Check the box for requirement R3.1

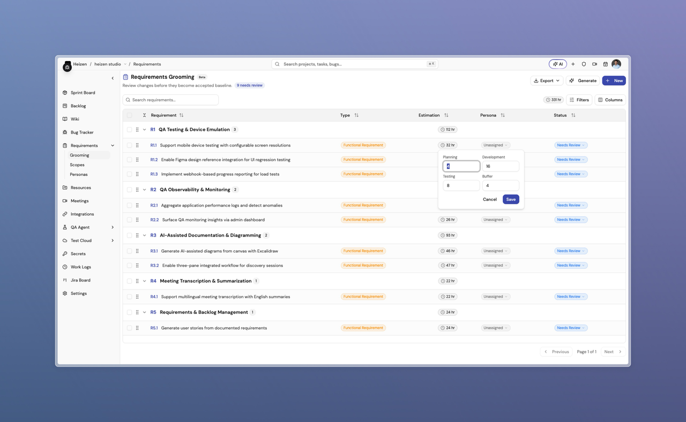click(129, 251)
